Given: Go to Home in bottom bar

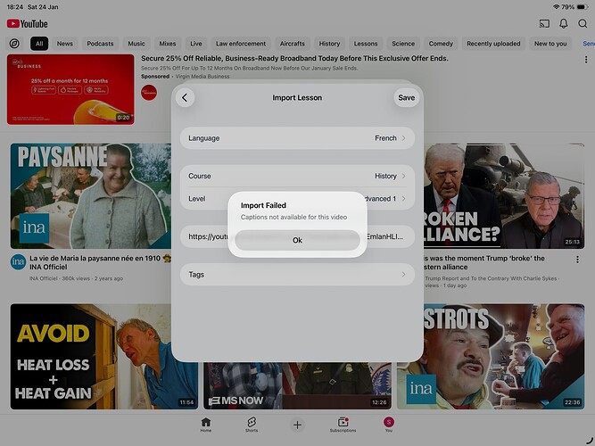Looking at the screenshot, I should click(x=206, y=424).
